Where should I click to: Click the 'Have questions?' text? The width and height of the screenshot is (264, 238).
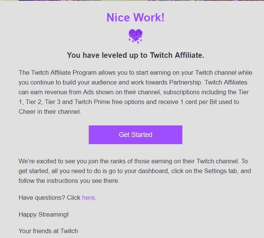[42, 197]
